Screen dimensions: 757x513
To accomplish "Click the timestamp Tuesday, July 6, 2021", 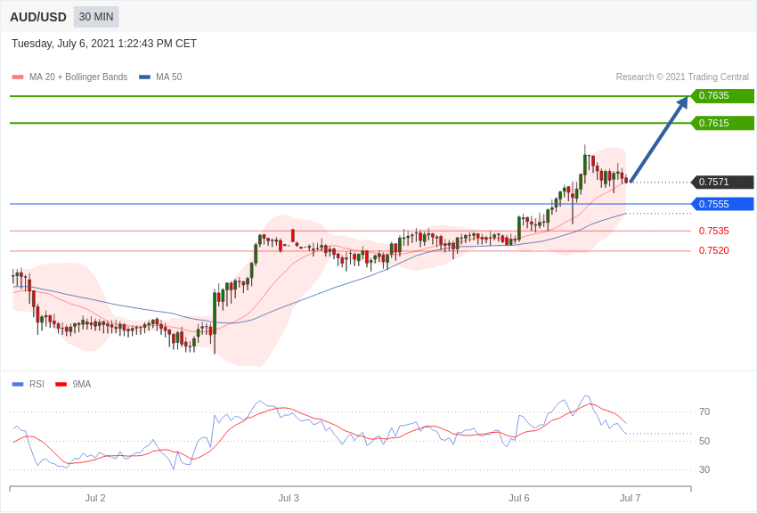I will pyautogui.click(x=104, y=44).
